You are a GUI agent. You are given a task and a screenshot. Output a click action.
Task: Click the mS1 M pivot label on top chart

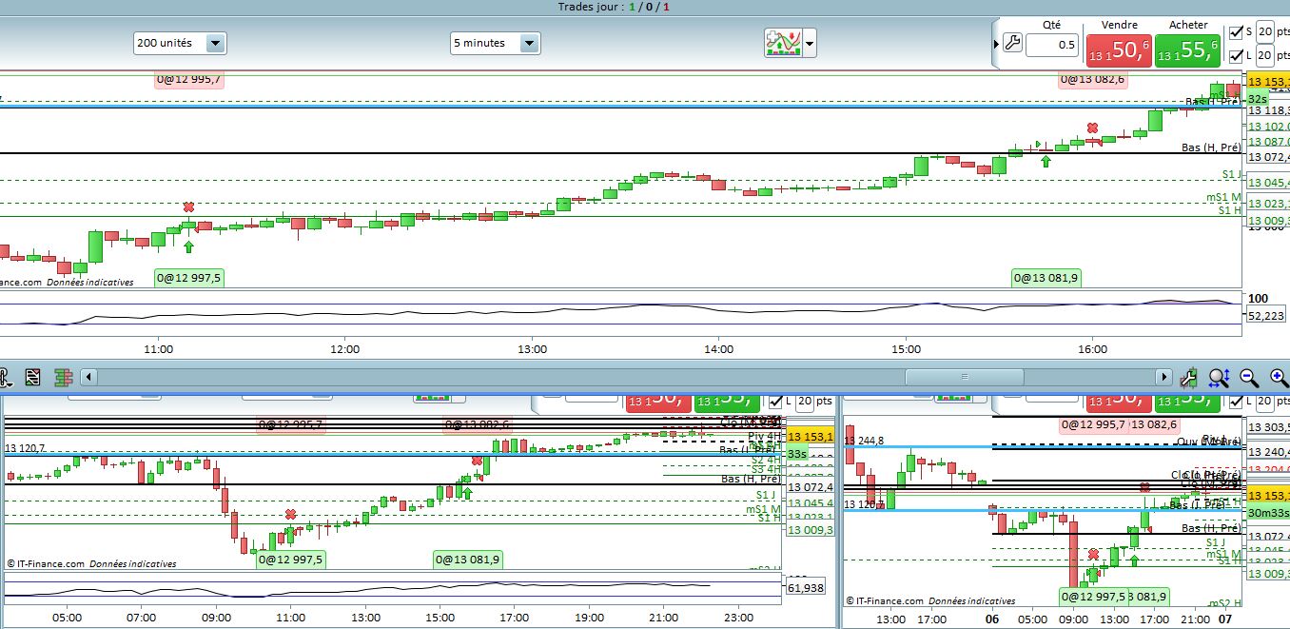point(1223,198)
